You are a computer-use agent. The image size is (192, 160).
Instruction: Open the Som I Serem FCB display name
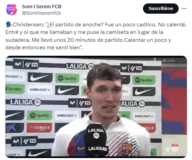41,7
